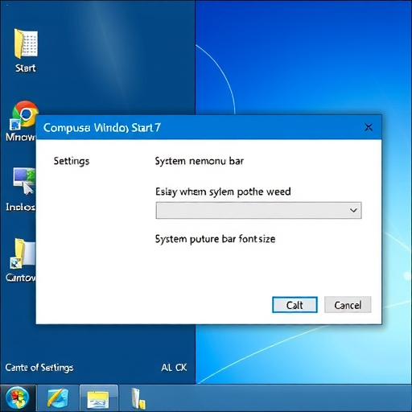Click the System nemonu bar heading
The width and height of the screenshot is (412, 412).
coord(200,161)
